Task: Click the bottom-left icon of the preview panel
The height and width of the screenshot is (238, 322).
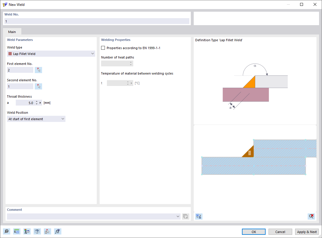Action: coord(199,216)
